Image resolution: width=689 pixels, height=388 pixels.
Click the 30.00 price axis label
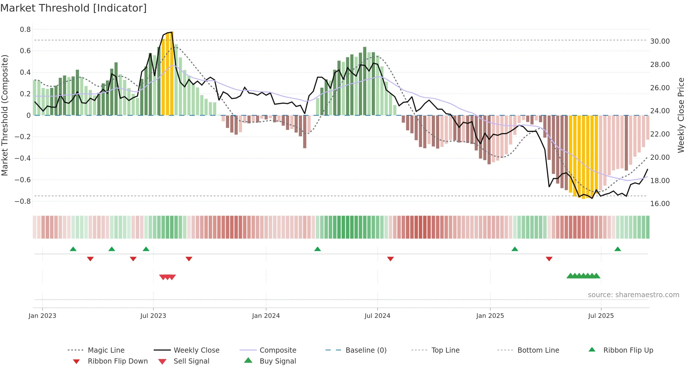[x=660, y=41]
